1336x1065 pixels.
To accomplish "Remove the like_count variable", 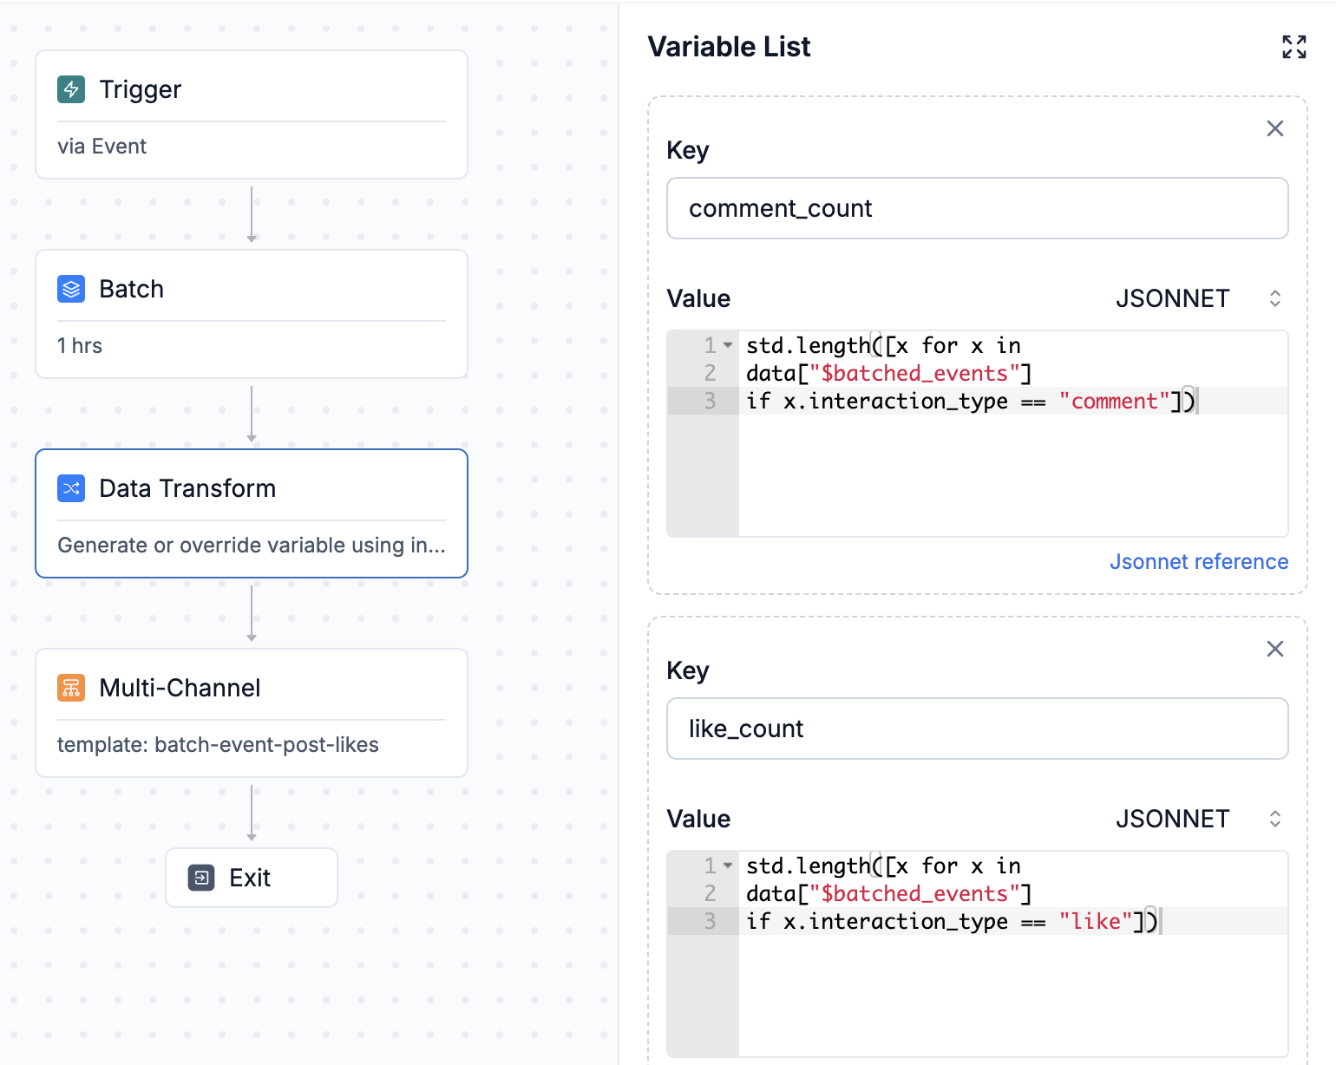I will 1274,650.
